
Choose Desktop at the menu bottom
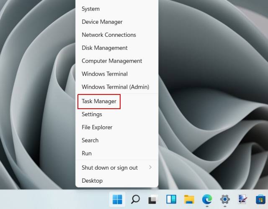(x=117, y=181)
